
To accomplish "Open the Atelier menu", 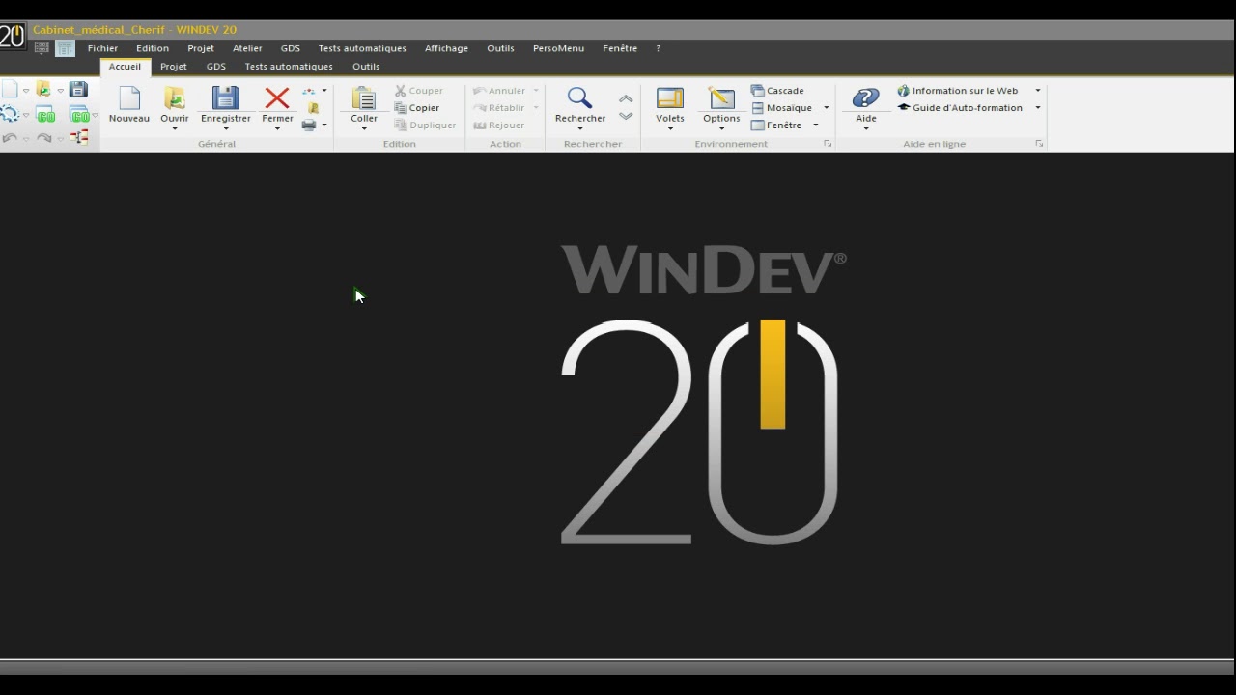I will (x=247, y=48).
